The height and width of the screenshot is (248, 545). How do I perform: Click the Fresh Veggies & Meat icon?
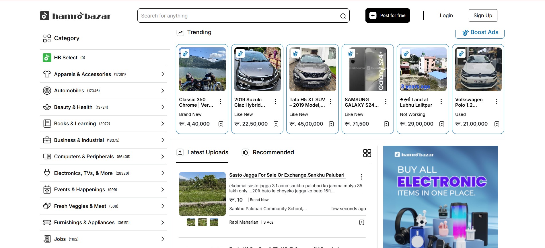point(47,206)
